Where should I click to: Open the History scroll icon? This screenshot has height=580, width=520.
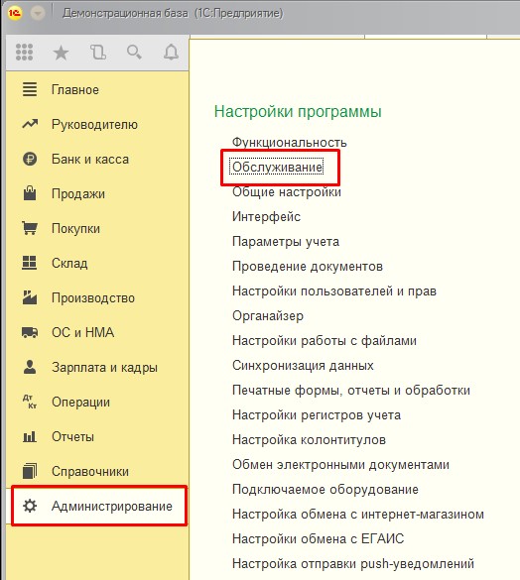coord(98,53)
